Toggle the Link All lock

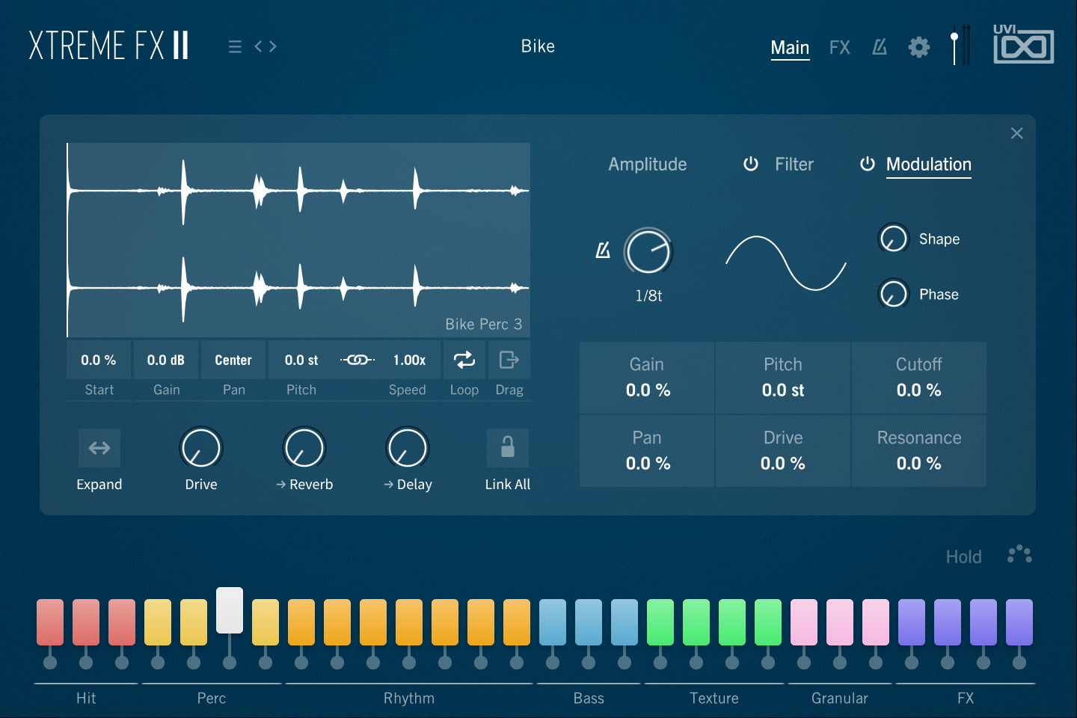pos(508,448)
